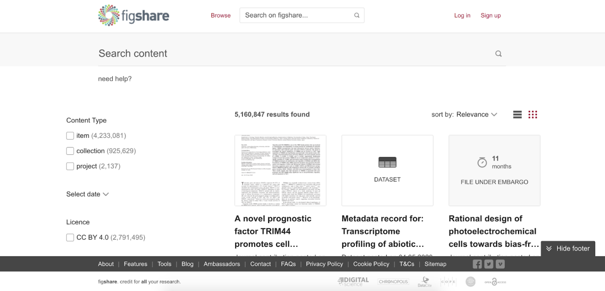Open figshare's Twitter page icon
605x291 pixels.
click(489, 264)
